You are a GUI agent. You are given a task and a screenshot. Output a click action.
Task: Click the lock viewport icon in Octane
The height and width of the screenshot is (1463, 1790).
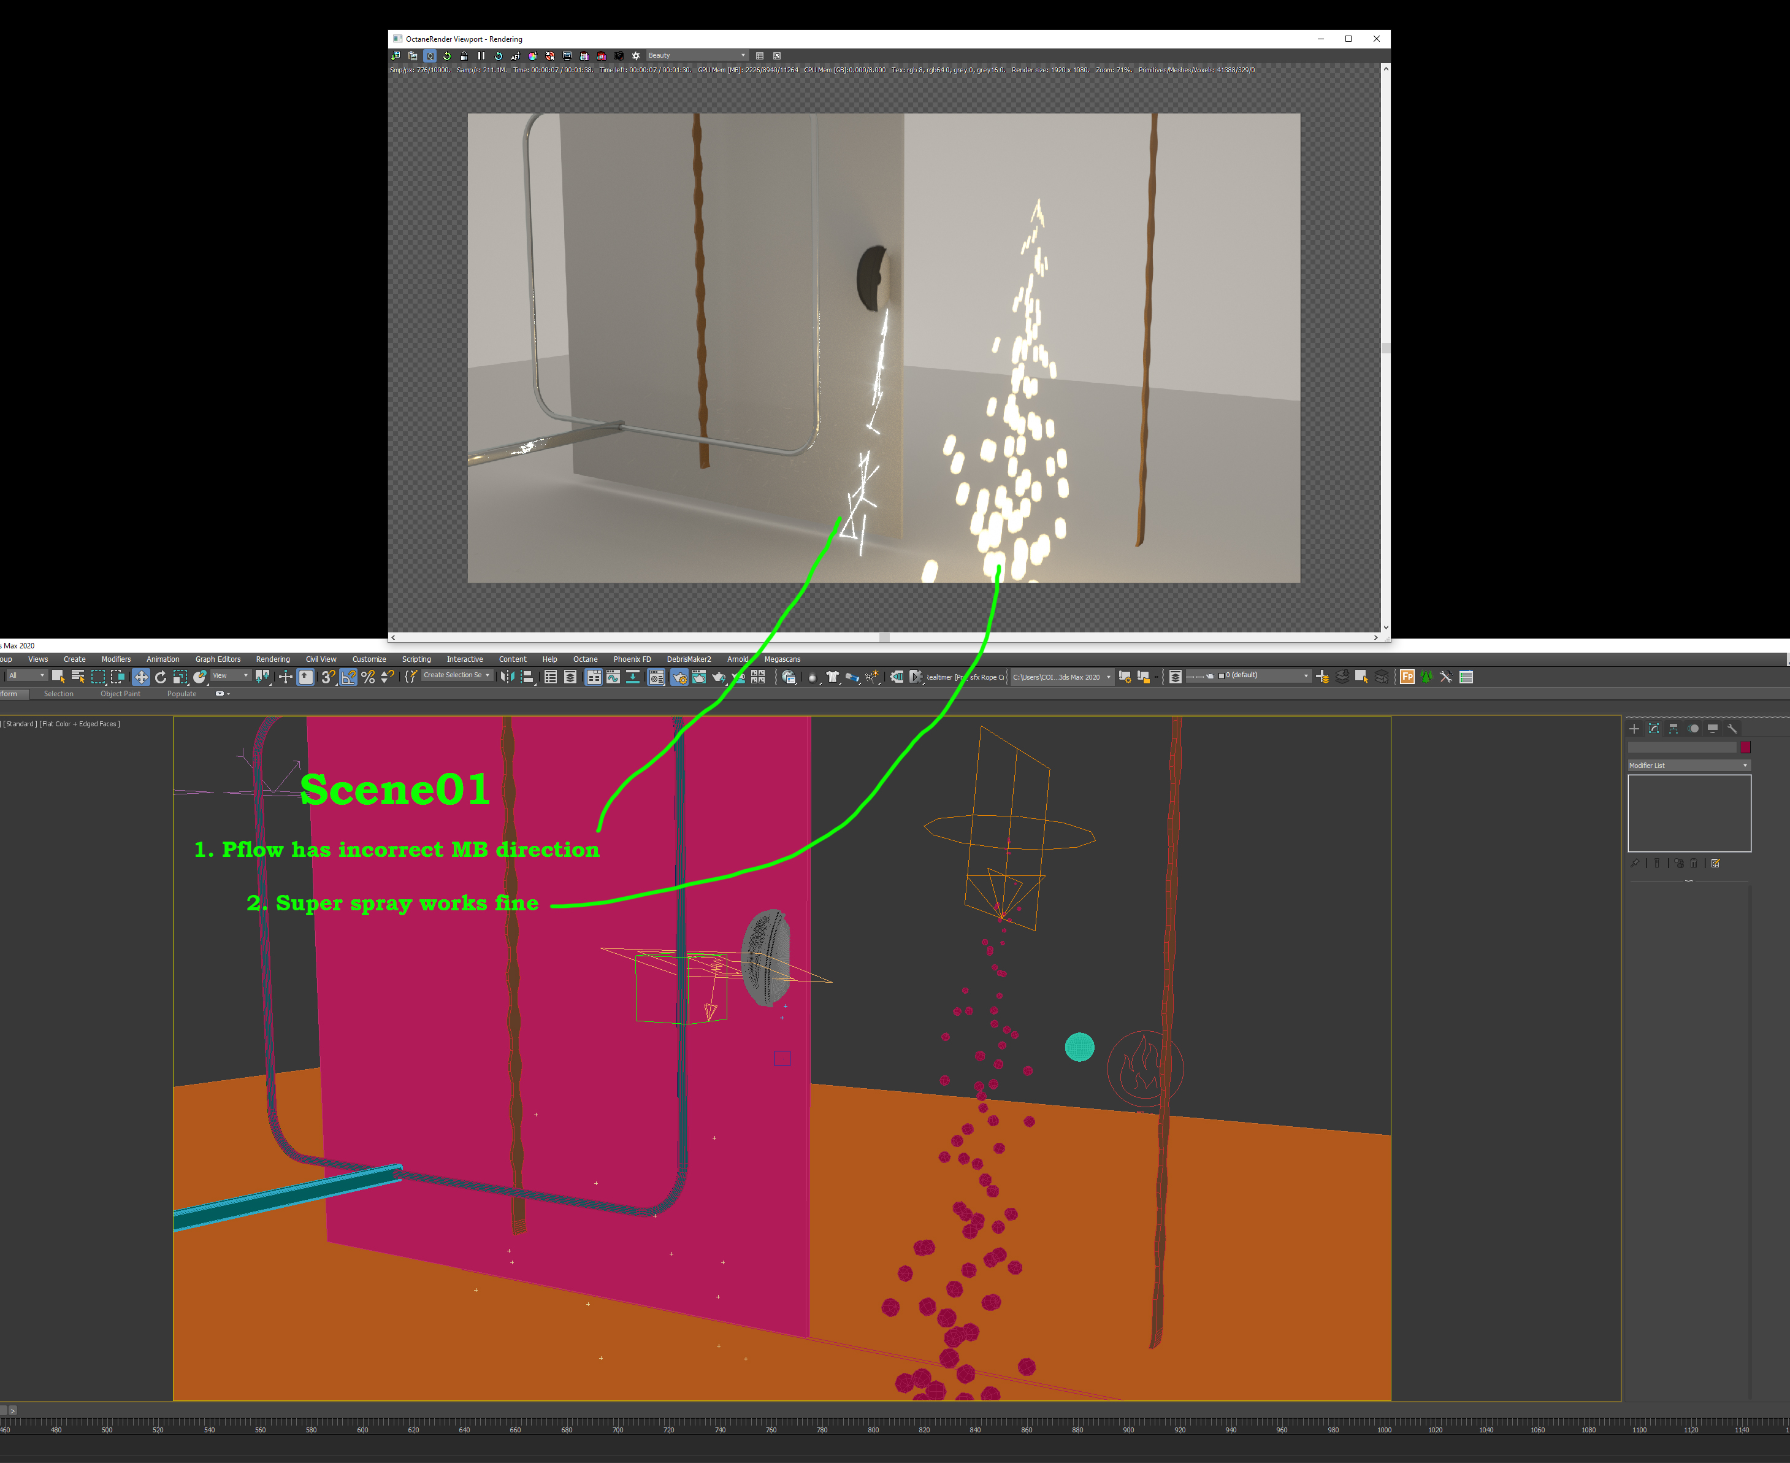click(x=464, y=56)
